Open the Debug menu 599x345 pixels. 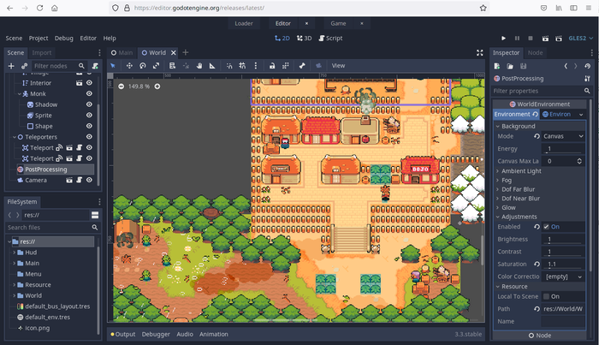click(63, 39)
